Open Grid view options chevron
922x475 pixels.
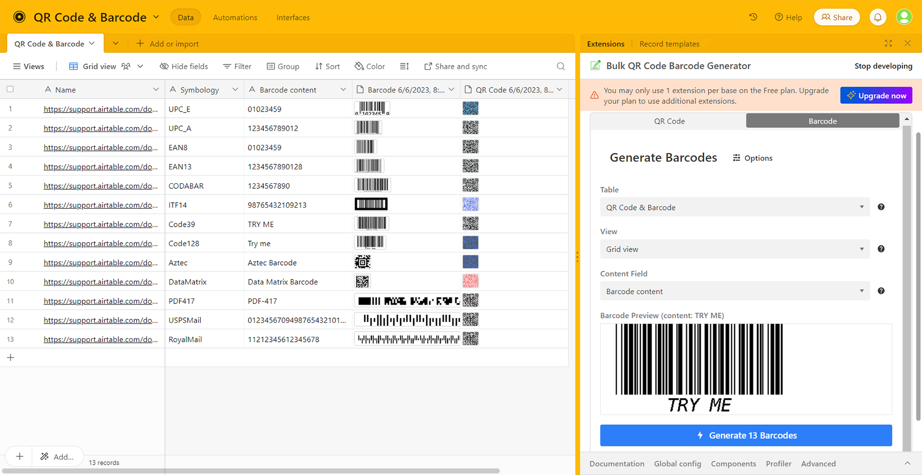tap(140, 67)
